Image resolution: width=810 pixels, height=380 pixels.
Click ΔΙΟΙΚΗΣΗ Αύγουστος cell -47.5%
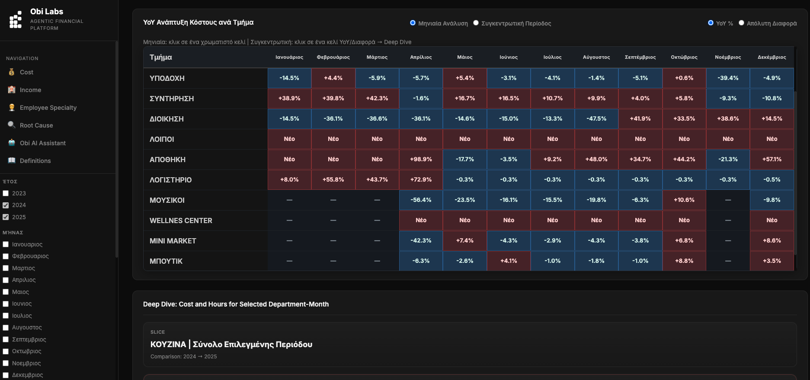click(x=596, y=119)
